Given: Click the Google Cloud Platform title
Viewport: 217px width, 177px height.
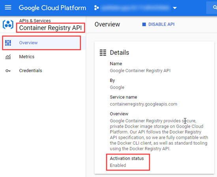Looking at the screenshot, I should [x=52, y=8].
